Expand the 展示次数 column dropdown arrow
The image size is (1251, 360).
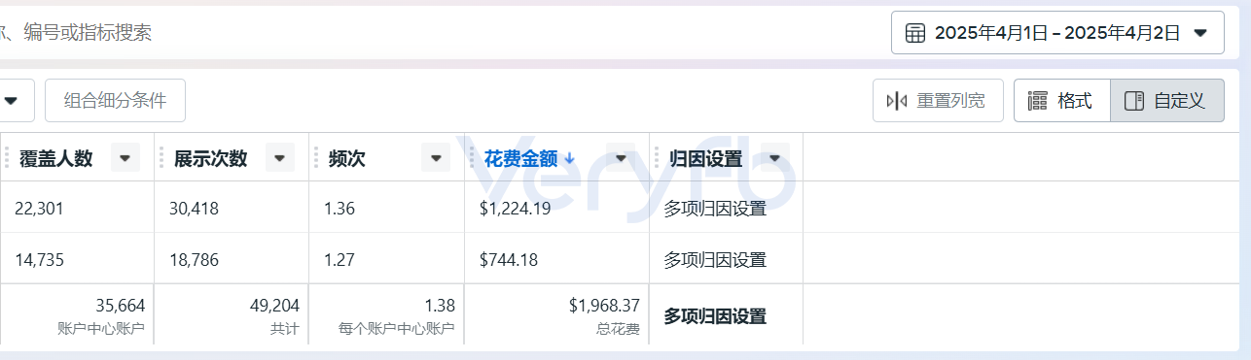click(x=280, y=158)
